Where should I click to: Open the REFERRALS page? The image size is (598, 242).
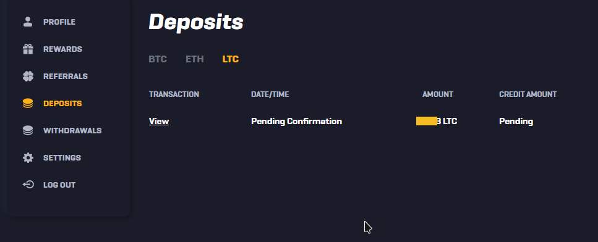[65, 76]
